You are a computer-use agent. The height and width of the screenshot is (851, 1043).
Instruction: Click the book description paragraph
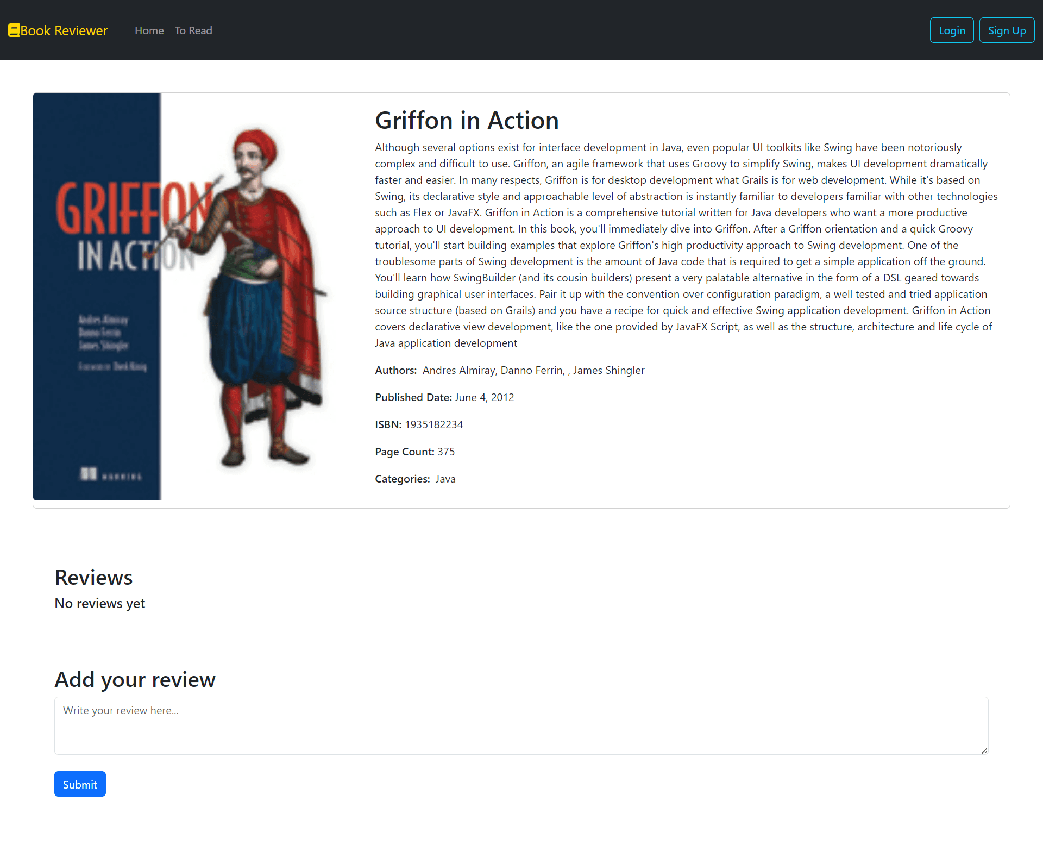coord(686,245)
